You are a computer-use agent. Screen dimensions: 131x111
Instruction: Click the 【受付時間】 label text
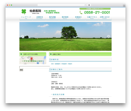(55, 74)
